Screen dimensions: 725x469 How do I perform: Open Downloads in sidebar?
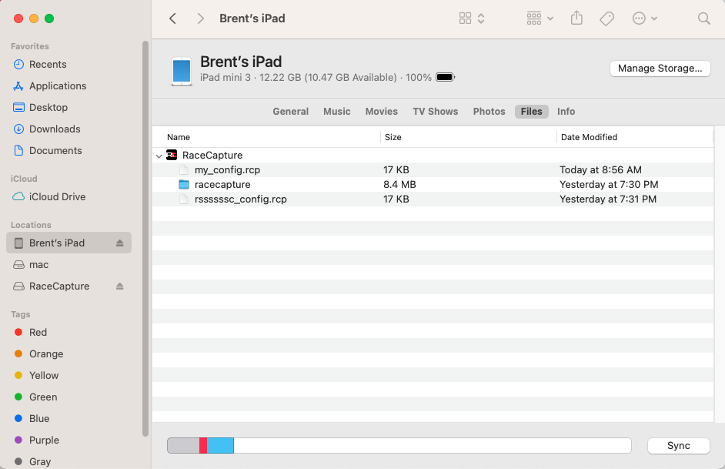69,129
